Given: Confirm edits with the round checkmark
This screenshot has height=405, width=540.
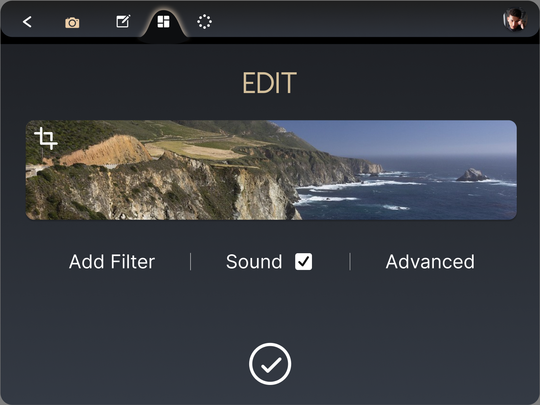Looking at the screenshot, I should [270, 364].
